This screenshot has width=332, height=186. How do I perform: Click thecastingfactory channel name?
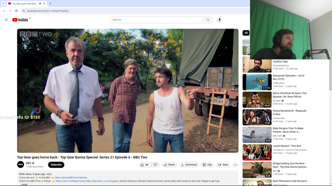point(281,66)
